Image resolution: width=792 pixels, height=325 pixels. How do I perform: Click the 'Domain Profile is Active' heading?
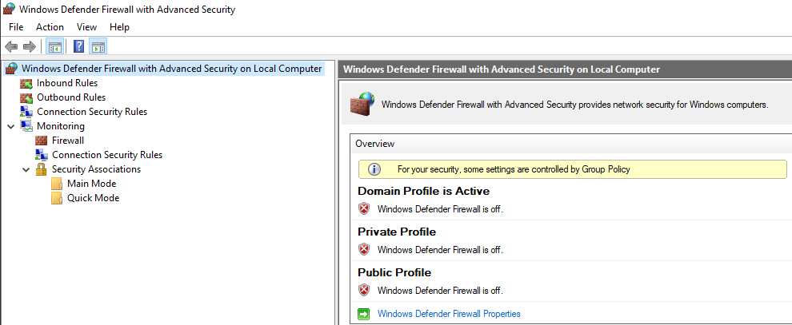423,192
